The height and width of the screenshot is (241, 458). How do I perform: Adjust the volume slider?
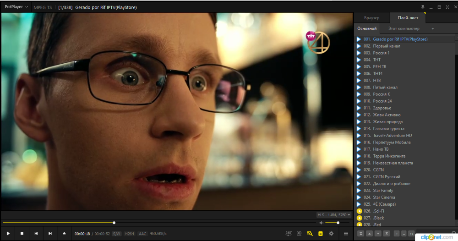coord(338,223)
